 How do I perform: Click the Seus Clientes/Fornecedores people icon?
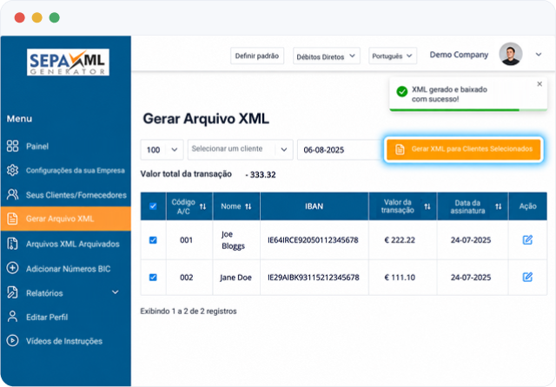12,194
